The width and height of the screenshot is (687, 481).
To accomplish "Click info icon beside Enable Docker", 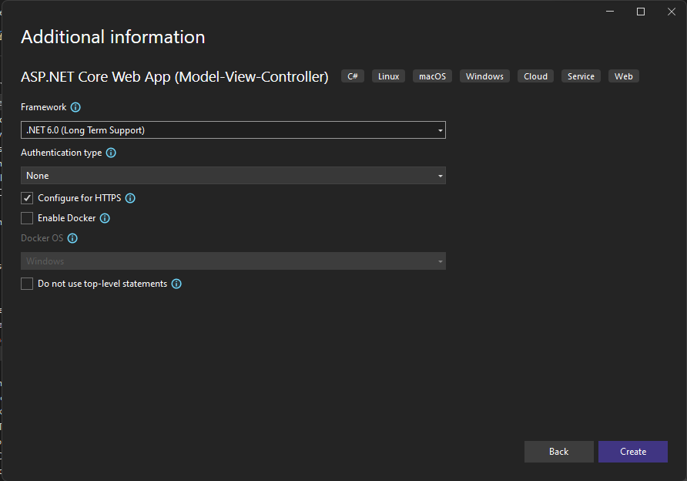I will 105,218.
